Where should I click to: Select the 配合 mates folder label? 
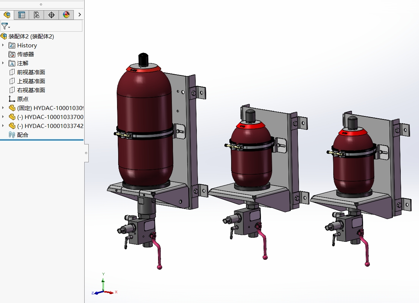pyautogui.click(x=23, y=135)
